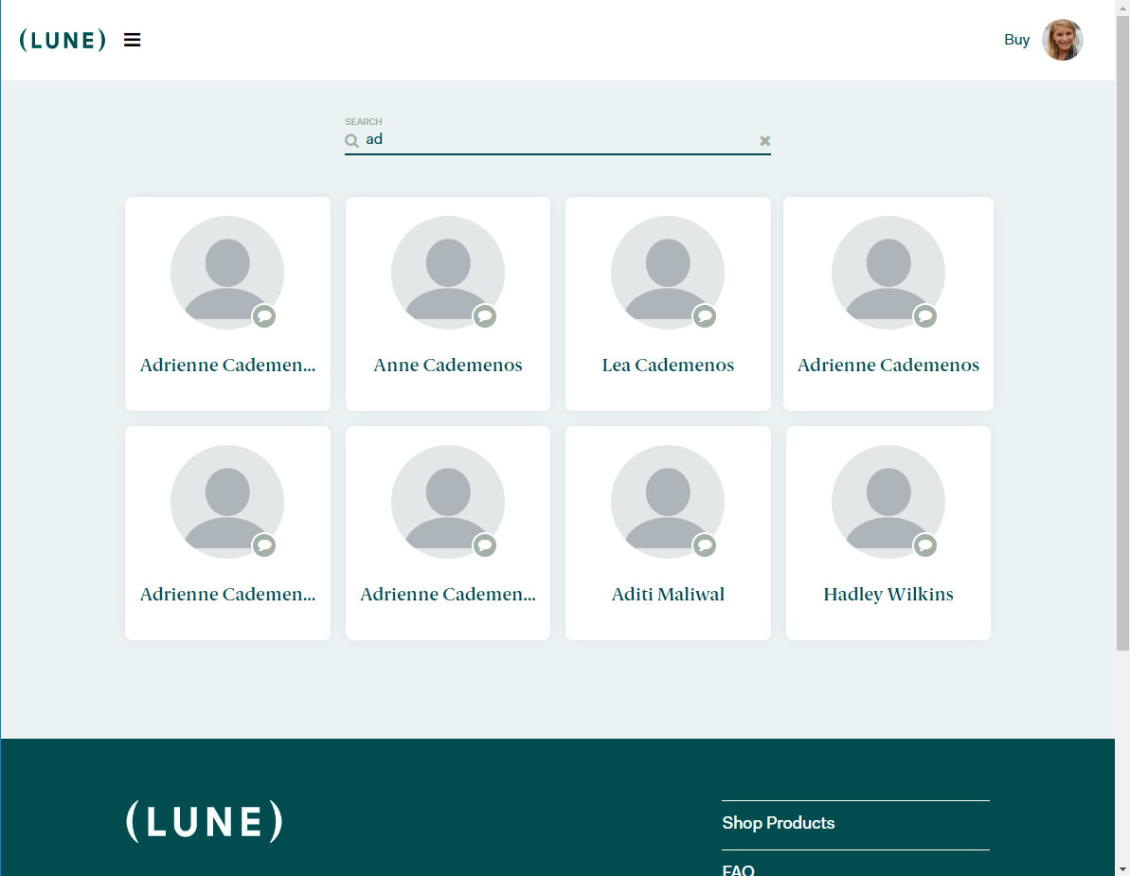Open chat bubble on Anne Cademenos card
This screenshot has height=876, width=1130.
(485, 315)
